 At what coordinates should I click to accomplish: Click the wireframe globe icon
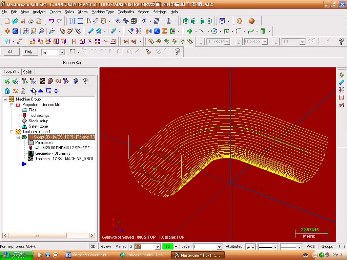240,21
